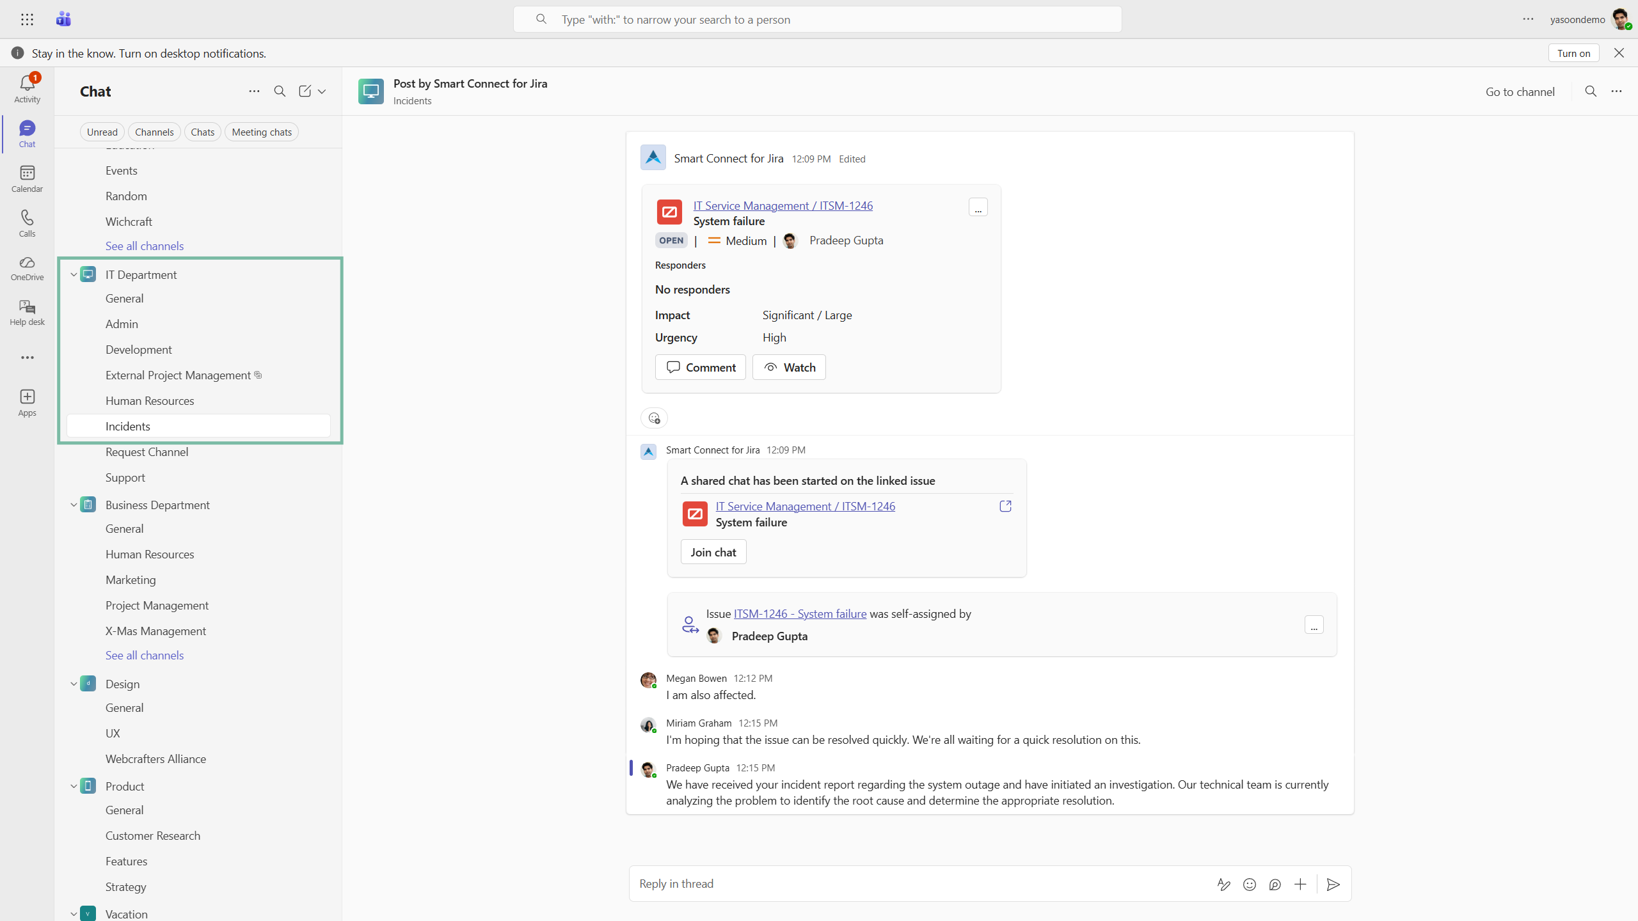
Task: Open the Calendar app in sidebar
Action: coord(27,178)
